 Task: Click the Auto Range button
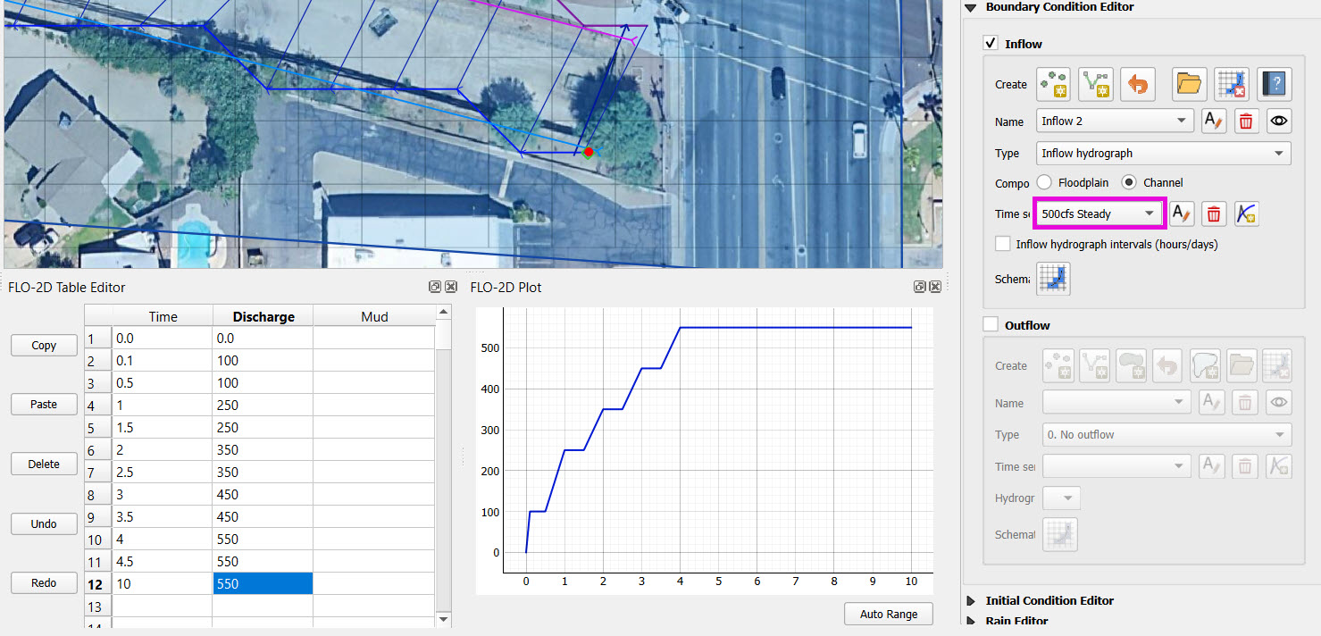888,614
